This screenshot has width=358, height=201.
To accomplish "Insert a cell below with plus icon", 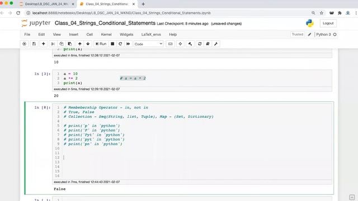I will click(44, 44).
